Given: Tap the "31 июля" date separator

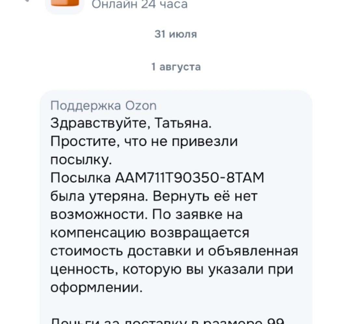Looking at the screenshot, I should (176, 34).
